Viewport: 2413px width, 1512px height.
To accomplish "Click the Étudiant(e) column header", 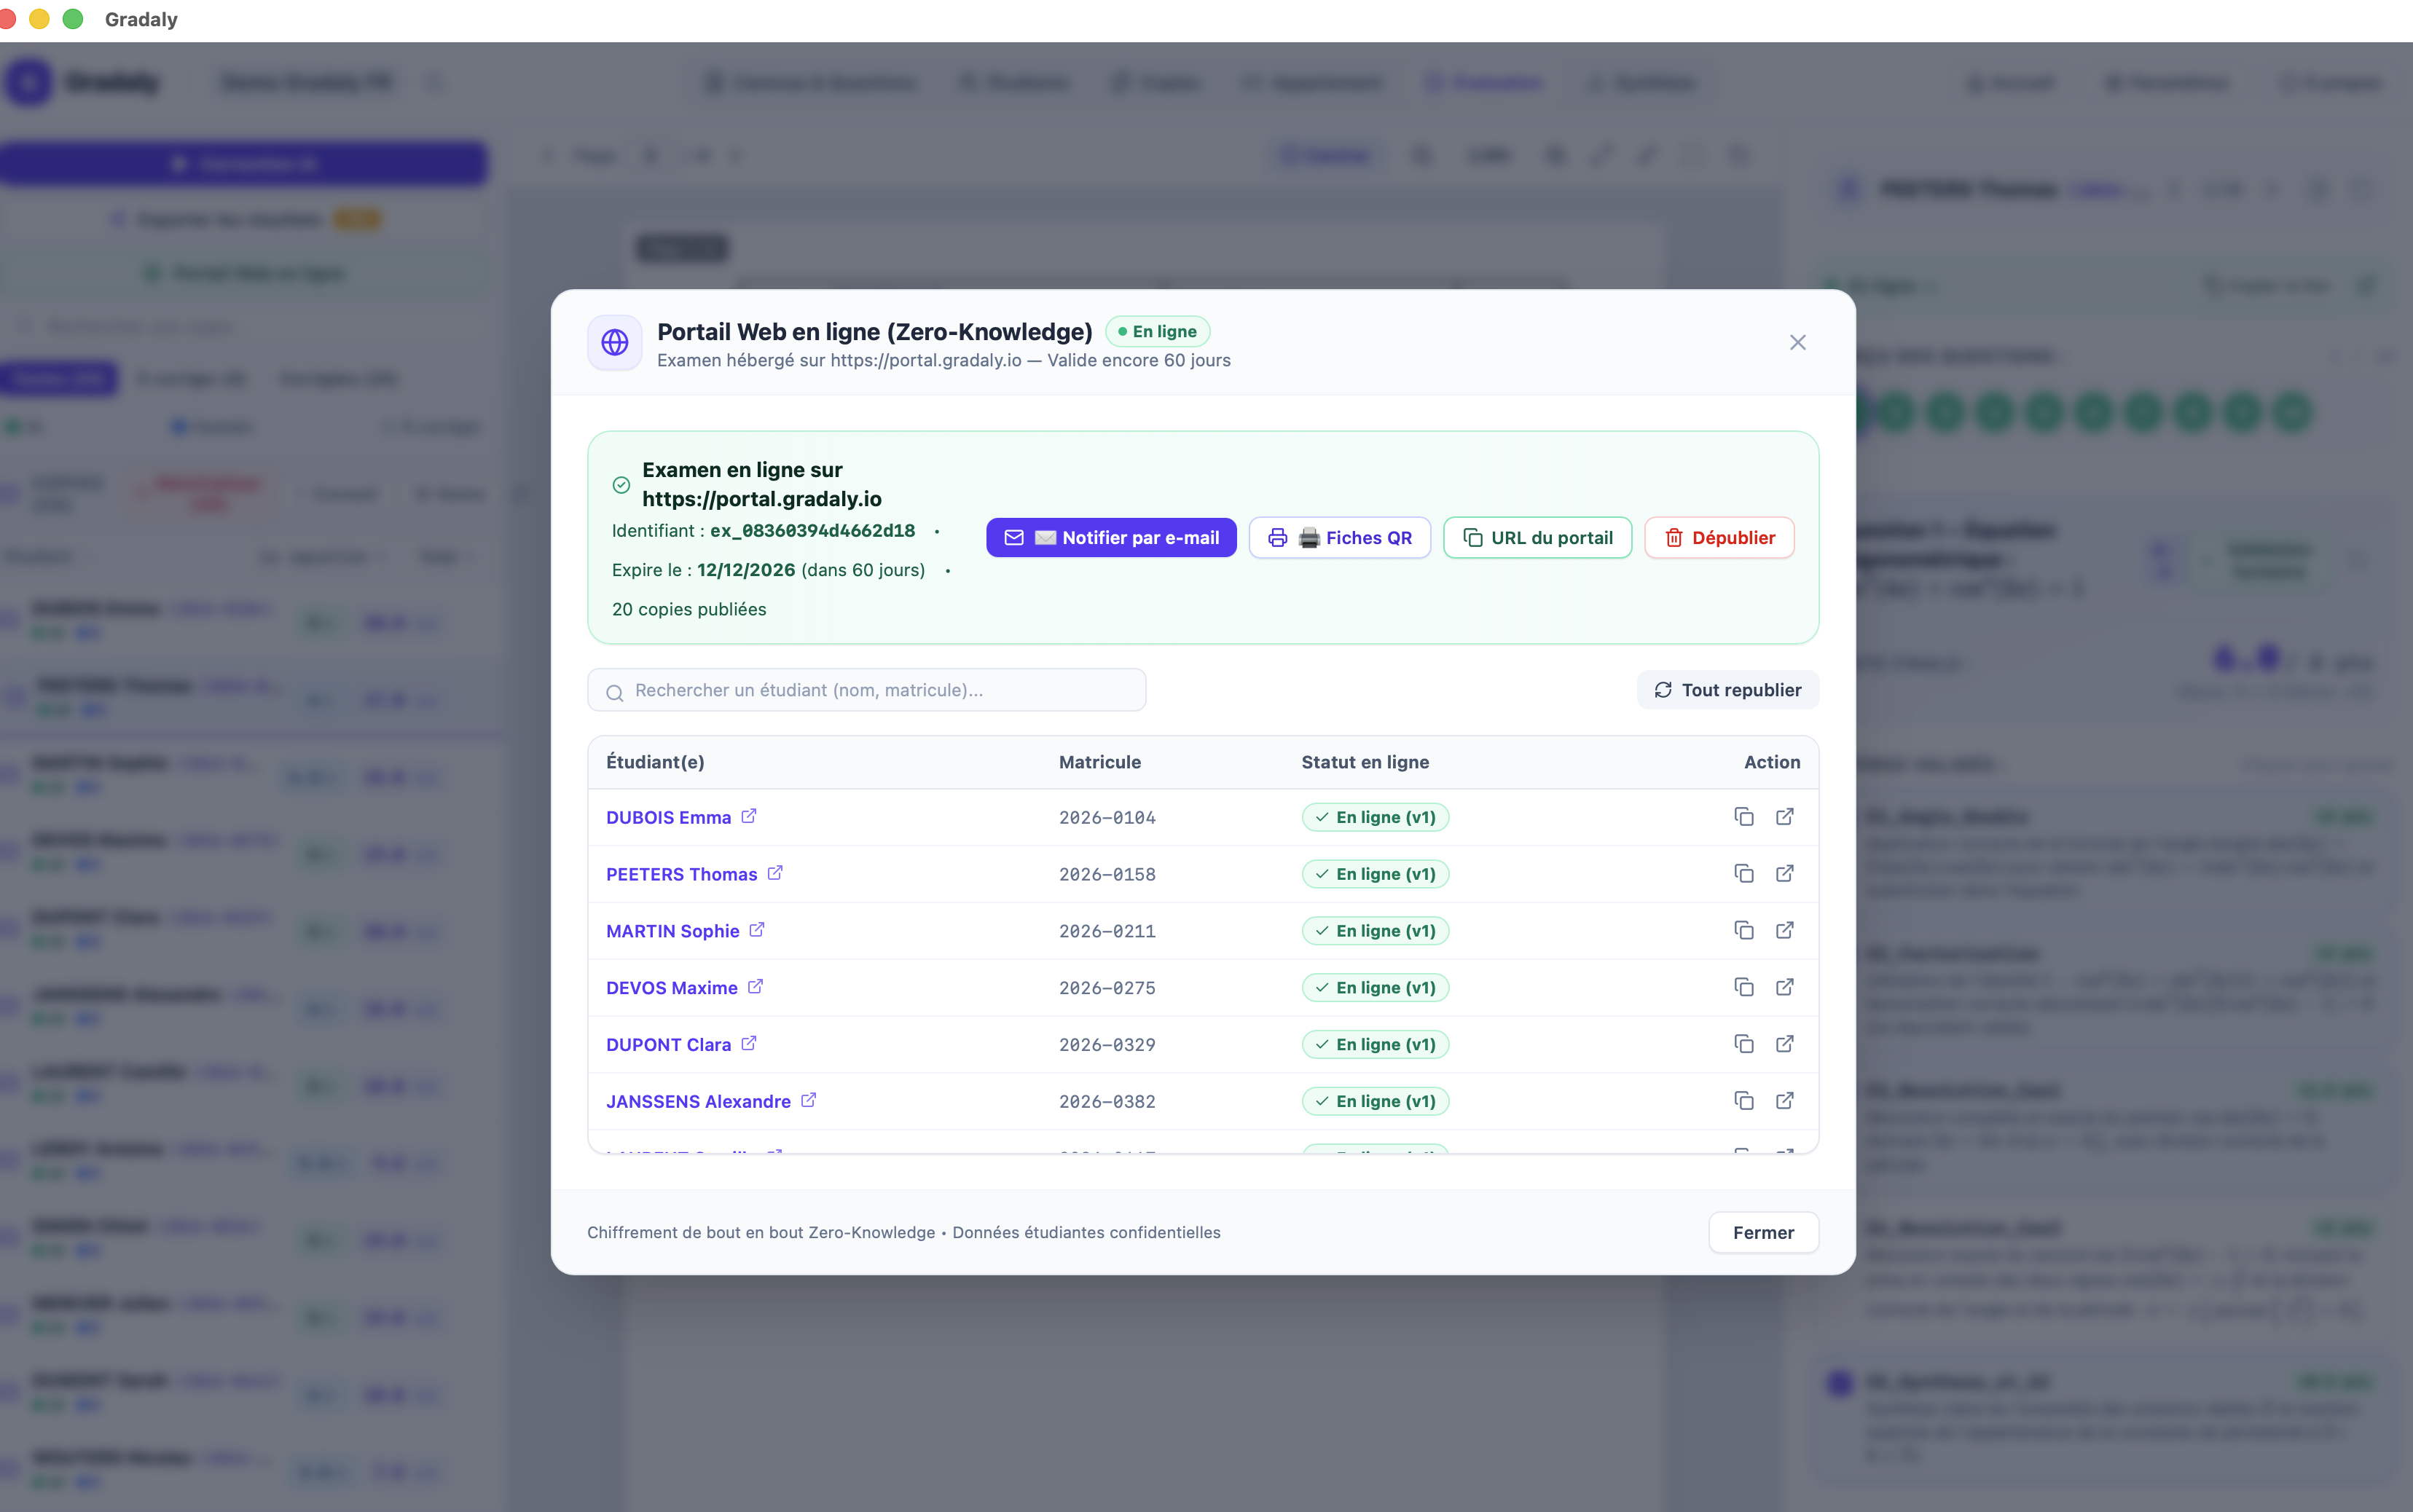I will click(x=655, y=762).
